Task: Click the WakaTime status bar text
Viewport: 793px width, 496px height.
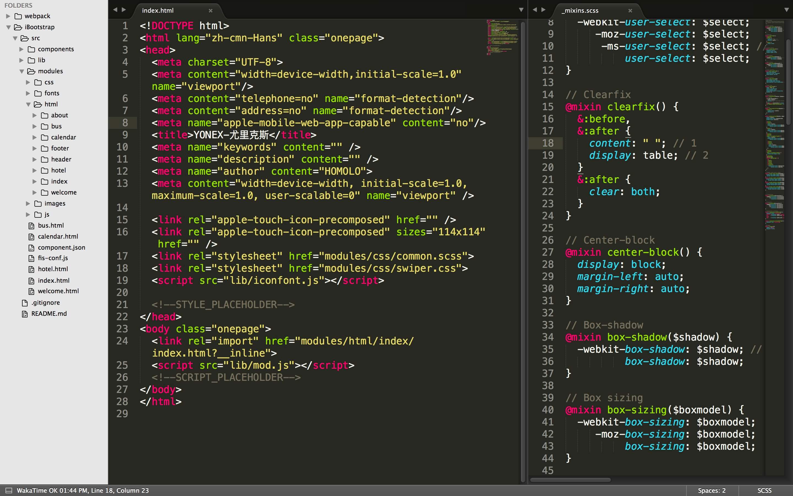Action: tap(83, 490)
